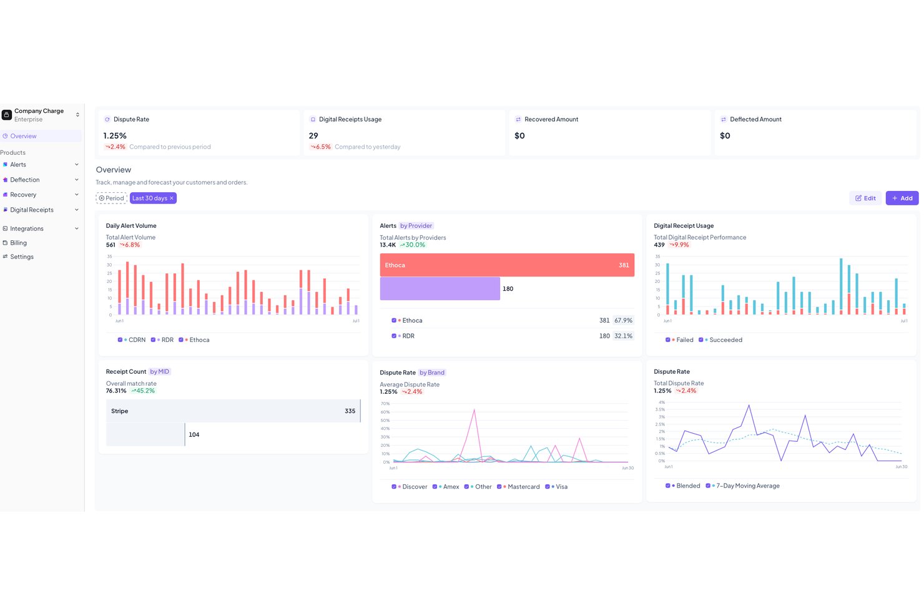Click the Alerts product icon
The image size is (924, 616).
[5, 165]
